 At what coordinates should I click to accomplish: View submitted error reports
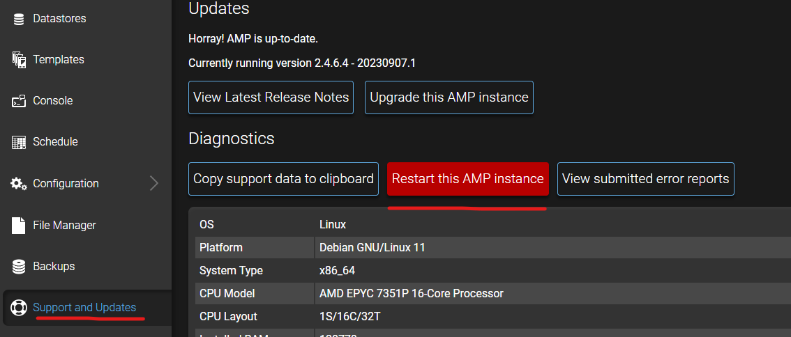(x=646, y=179)
